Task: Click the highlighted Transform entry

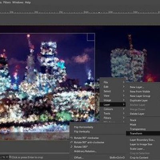Action: [143, 134]
